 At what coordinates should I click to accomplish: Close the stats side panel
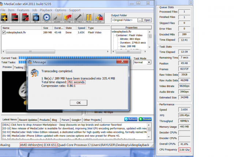[191, 3]
